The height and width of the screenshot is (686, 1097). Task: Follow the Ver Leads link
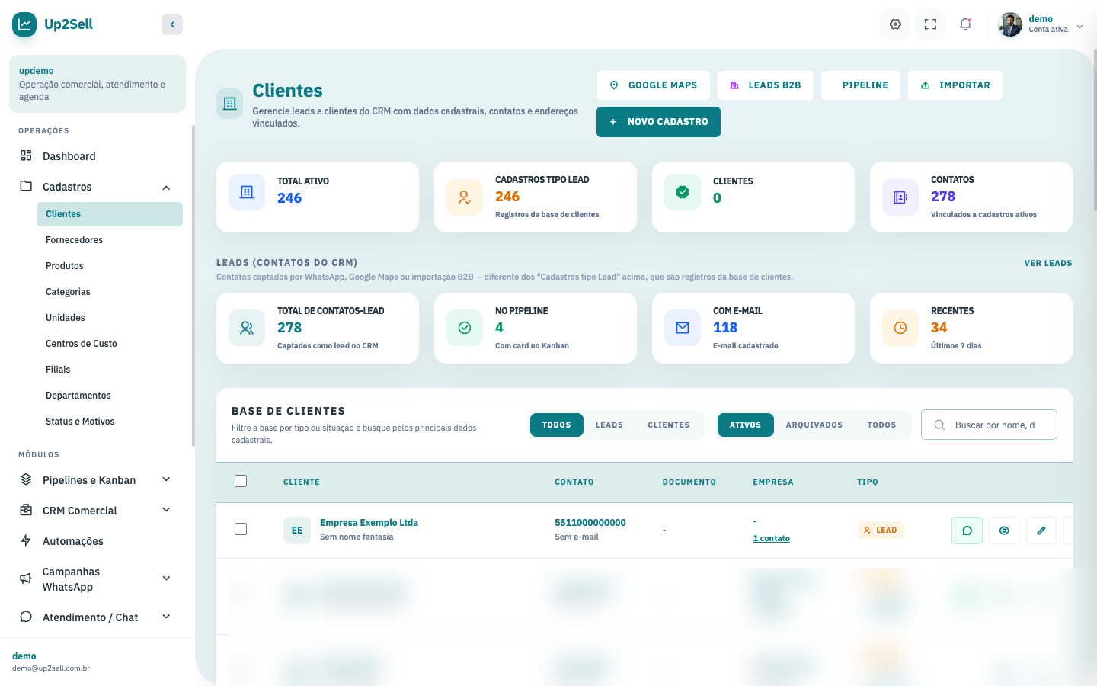[x=1048, y=263]
